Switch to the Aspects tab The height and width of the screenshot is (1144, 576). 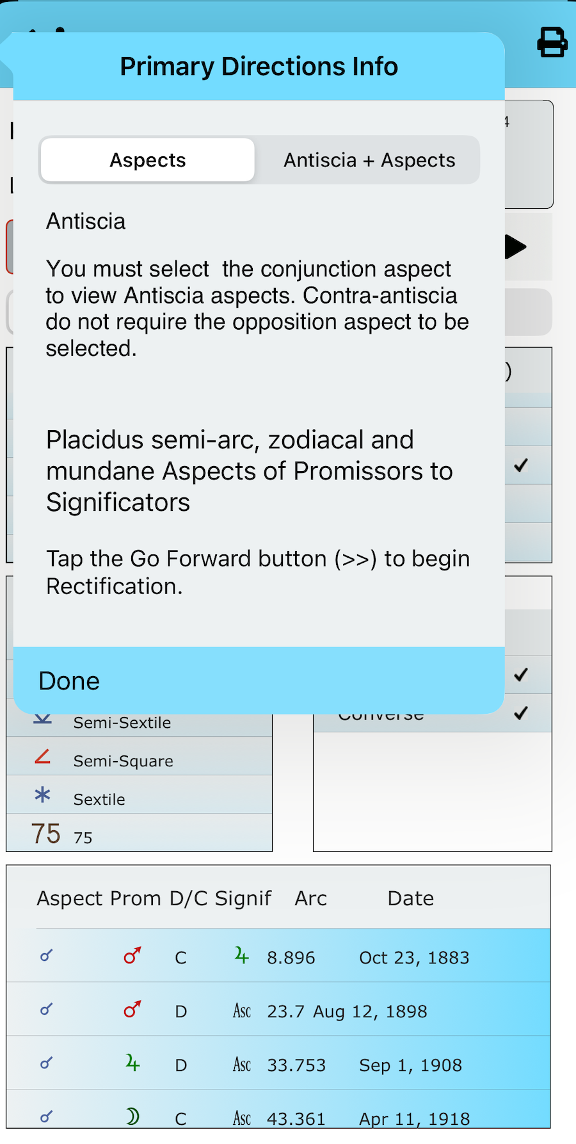pos(148,160)
